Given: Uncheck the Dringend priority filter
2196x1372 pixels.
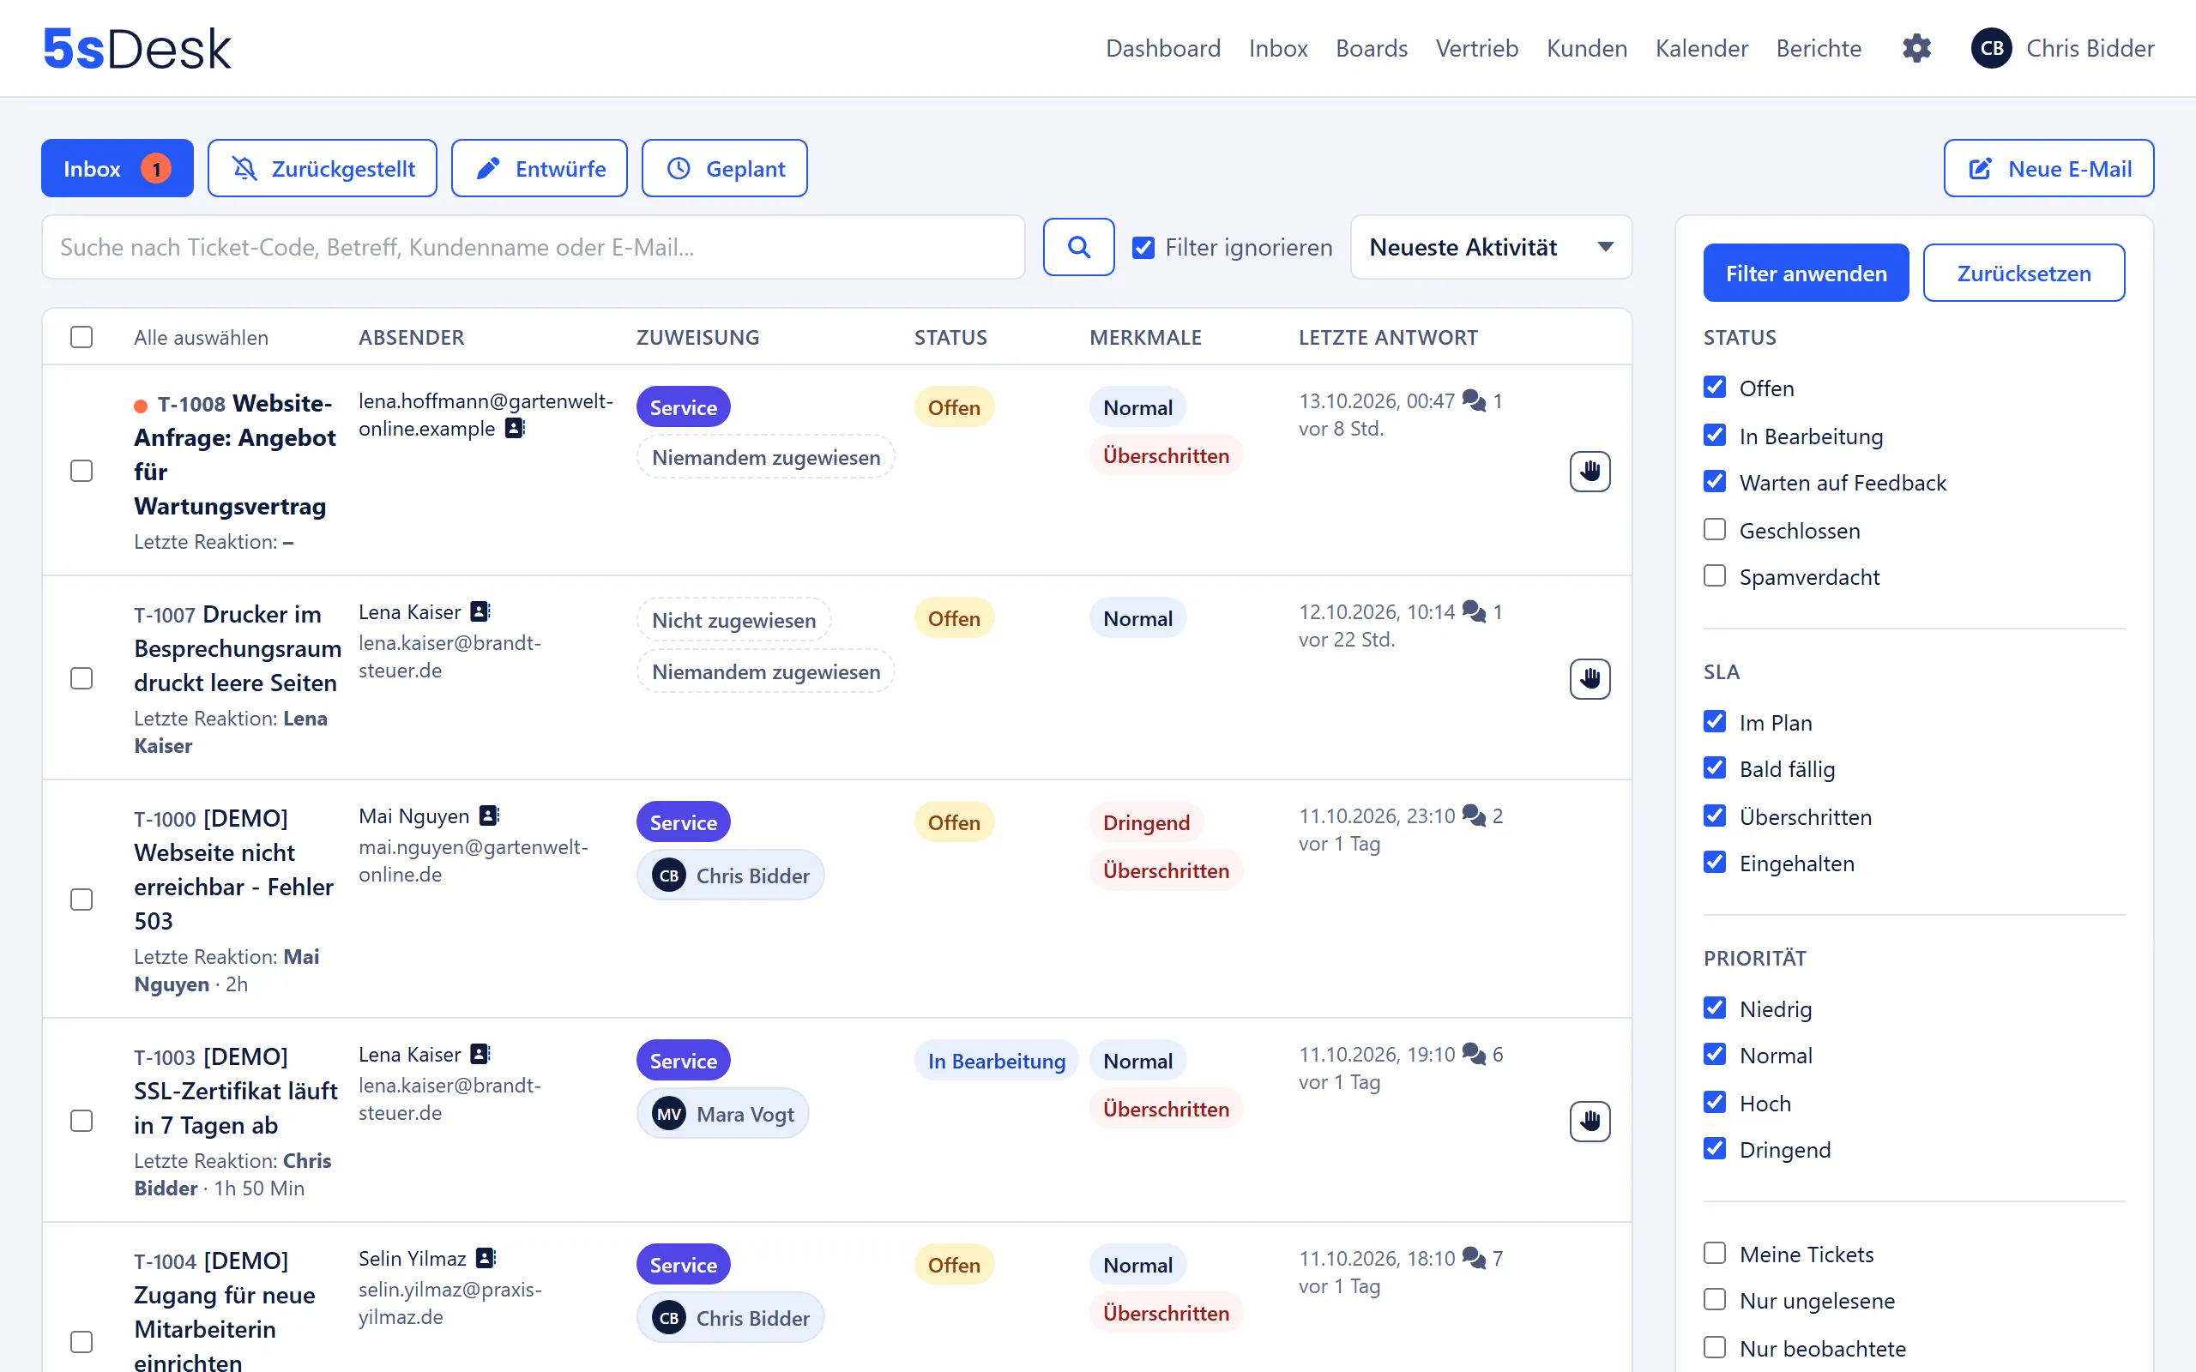Looking at the screenshot, I should click(x=1714, y=1149).
